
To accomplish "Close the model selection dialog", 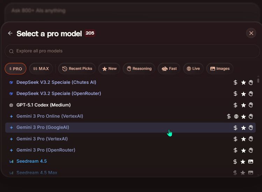I will point(251,33).
